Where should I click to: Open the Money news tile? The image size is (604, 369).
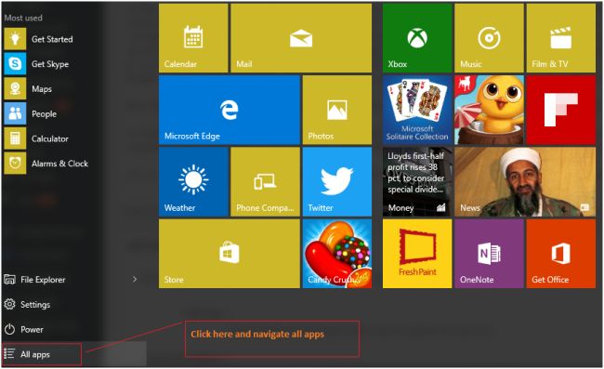417,182
